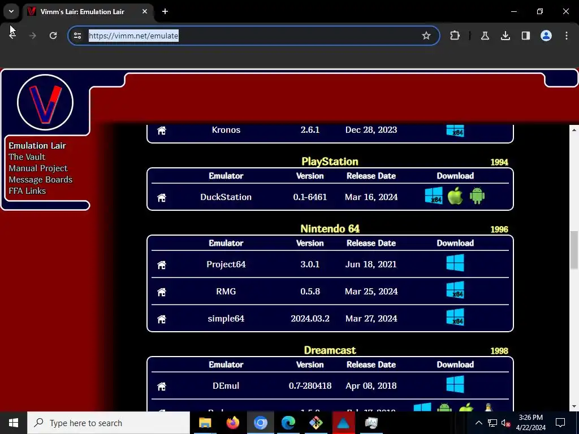Open simple64 homepage house icon
Image resolution: width=579 pixels, height=434 pixels.
(162, 319)
